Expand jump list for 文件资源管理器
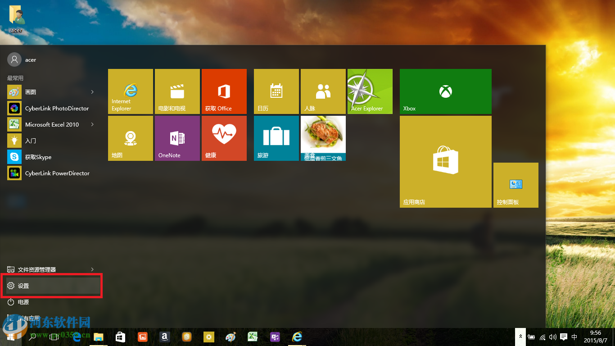This screenshot has width=615, height=346. click(x=92, y=269)
